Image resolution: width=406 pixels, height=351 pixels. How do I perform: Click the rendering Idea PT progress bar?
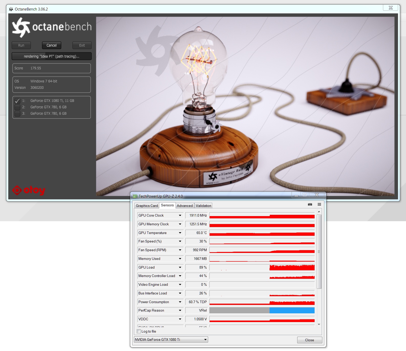point(51,56)
